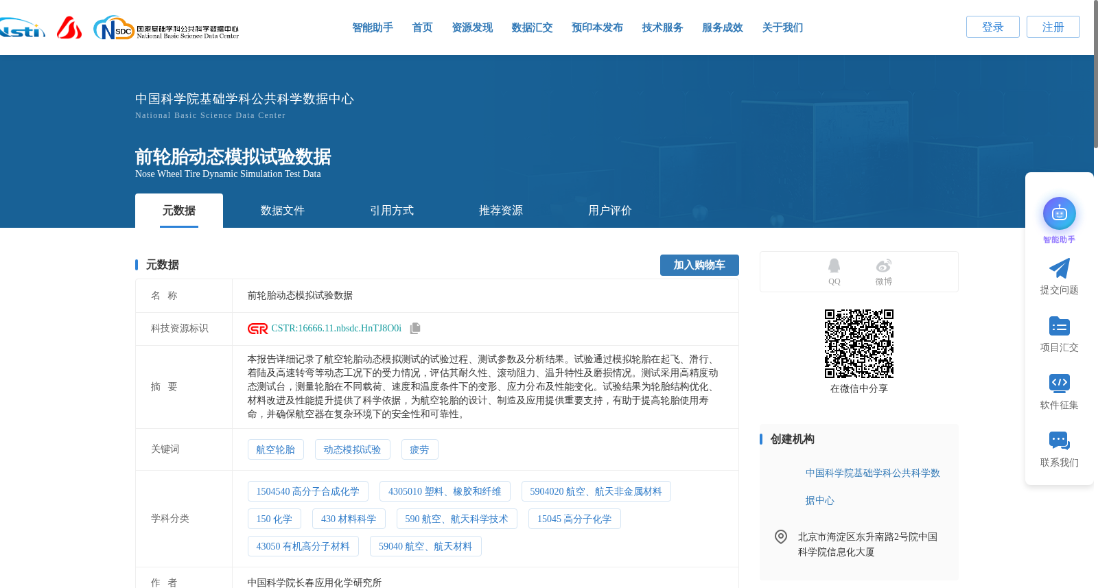Select the 1504540 高分子合成化学 subject tag

coord(307,491)
